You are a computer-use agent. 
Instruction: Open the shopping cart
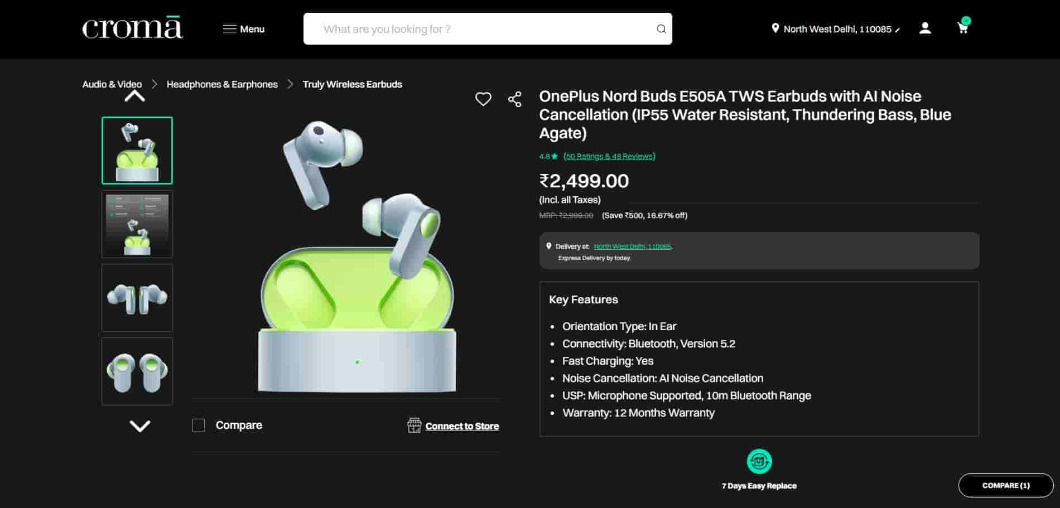click(x=963, y=28)
